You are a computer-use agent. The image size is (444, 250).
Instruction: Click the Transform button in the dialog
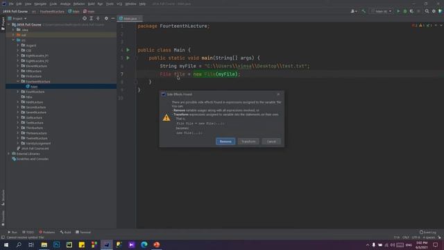(x=248, y=142)
